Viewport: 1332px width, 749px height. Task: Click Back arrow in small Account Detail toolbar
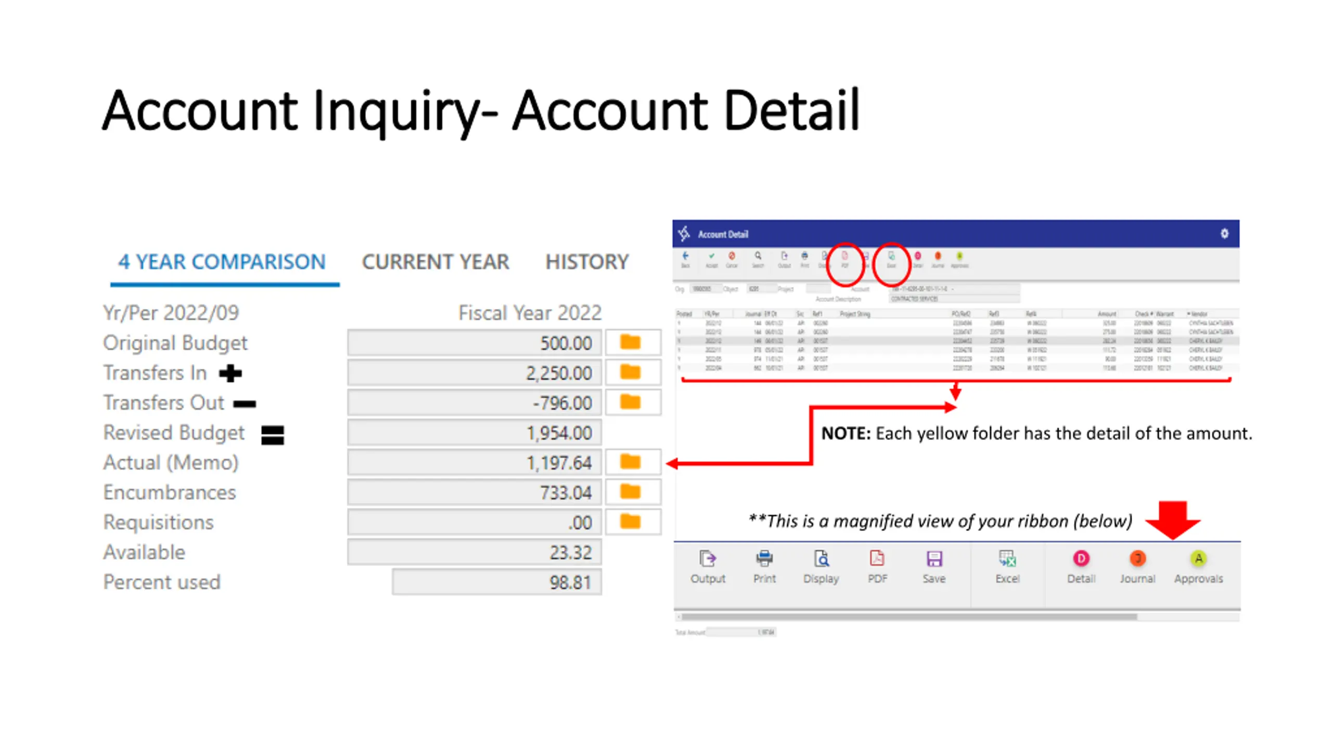click(x=686, y=259)
